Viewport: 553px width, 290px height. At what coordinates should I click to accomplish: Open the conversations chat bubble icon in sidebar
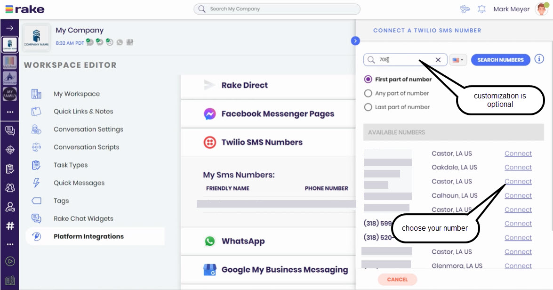(x=10, y=130)
